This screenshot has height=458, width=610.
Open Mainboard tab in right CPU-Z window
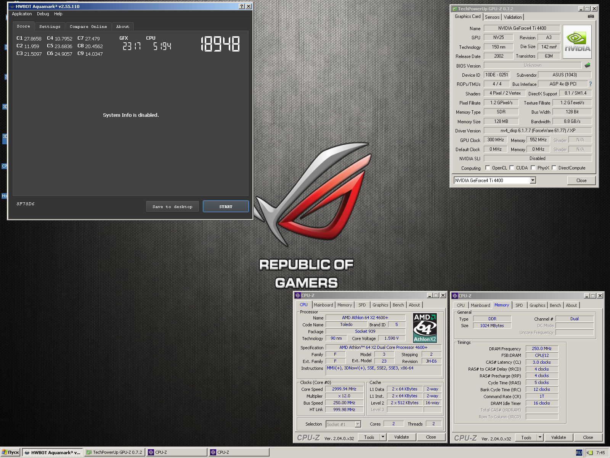coord(480,305)
